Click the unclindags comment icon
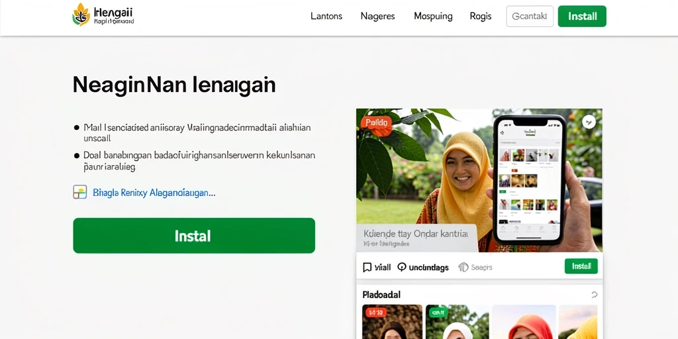Screen dimensions: 678x339 coord(402,267)
